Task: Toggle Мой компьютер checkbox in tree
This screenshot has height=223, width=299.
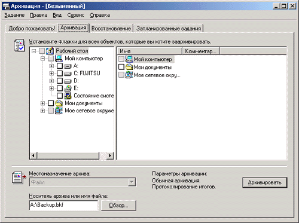Action: click(51, 59)
